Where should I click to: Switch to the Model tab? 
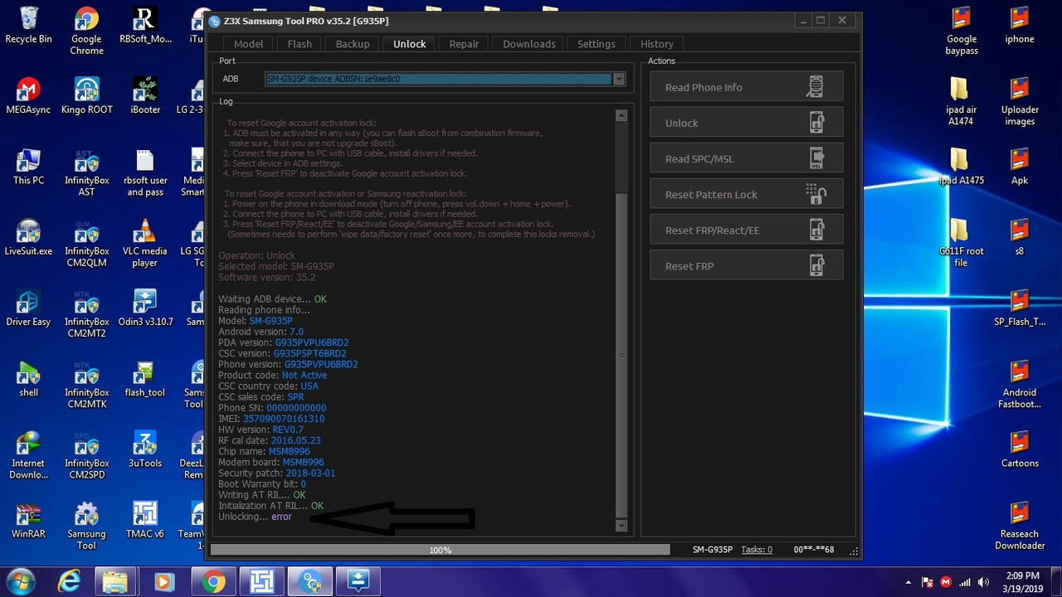248,44
